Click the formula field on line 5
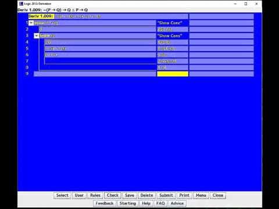The width and height of the screenshot is (279, 209). pos(100,49)
